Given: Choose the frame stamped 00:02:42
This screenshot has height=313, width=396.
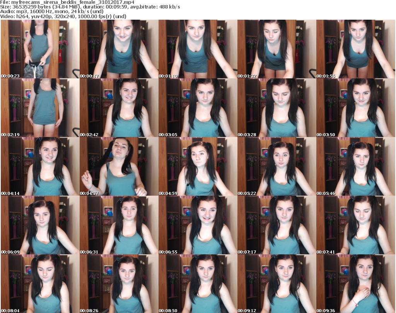Looking at the screenshot, I should [x=119, y=108].
